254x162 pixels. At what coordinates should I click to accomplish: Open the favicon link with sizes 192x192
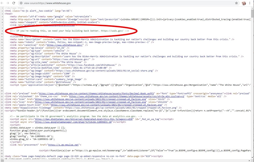pyautogui.click(x=90, y=102)
